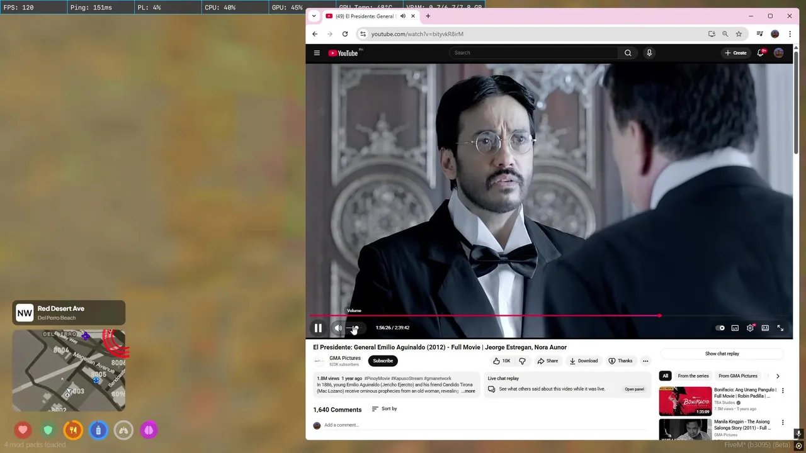Image resolution: width=806 pixels, height=453 pixels.
Task: Go to the YouTube home logo
Action: [343, 53]
